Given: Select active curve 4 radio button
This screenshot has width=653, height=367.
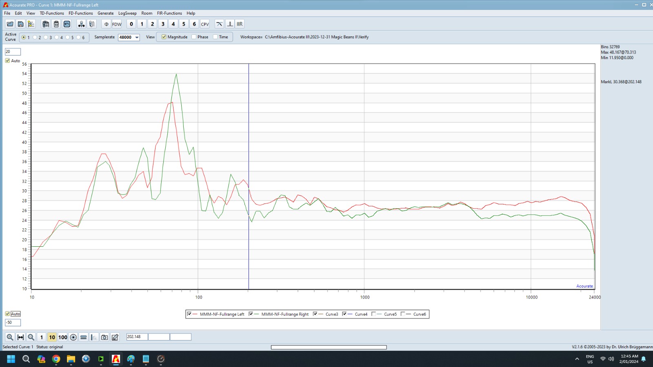Looking at the screenshot, I should (x=57, y=37).
